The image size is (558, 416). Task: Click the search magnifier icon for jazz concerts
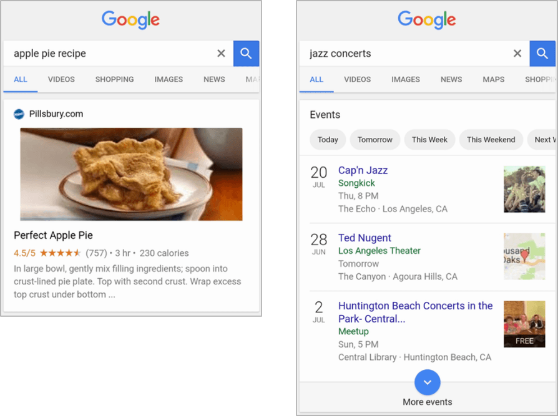542,54
